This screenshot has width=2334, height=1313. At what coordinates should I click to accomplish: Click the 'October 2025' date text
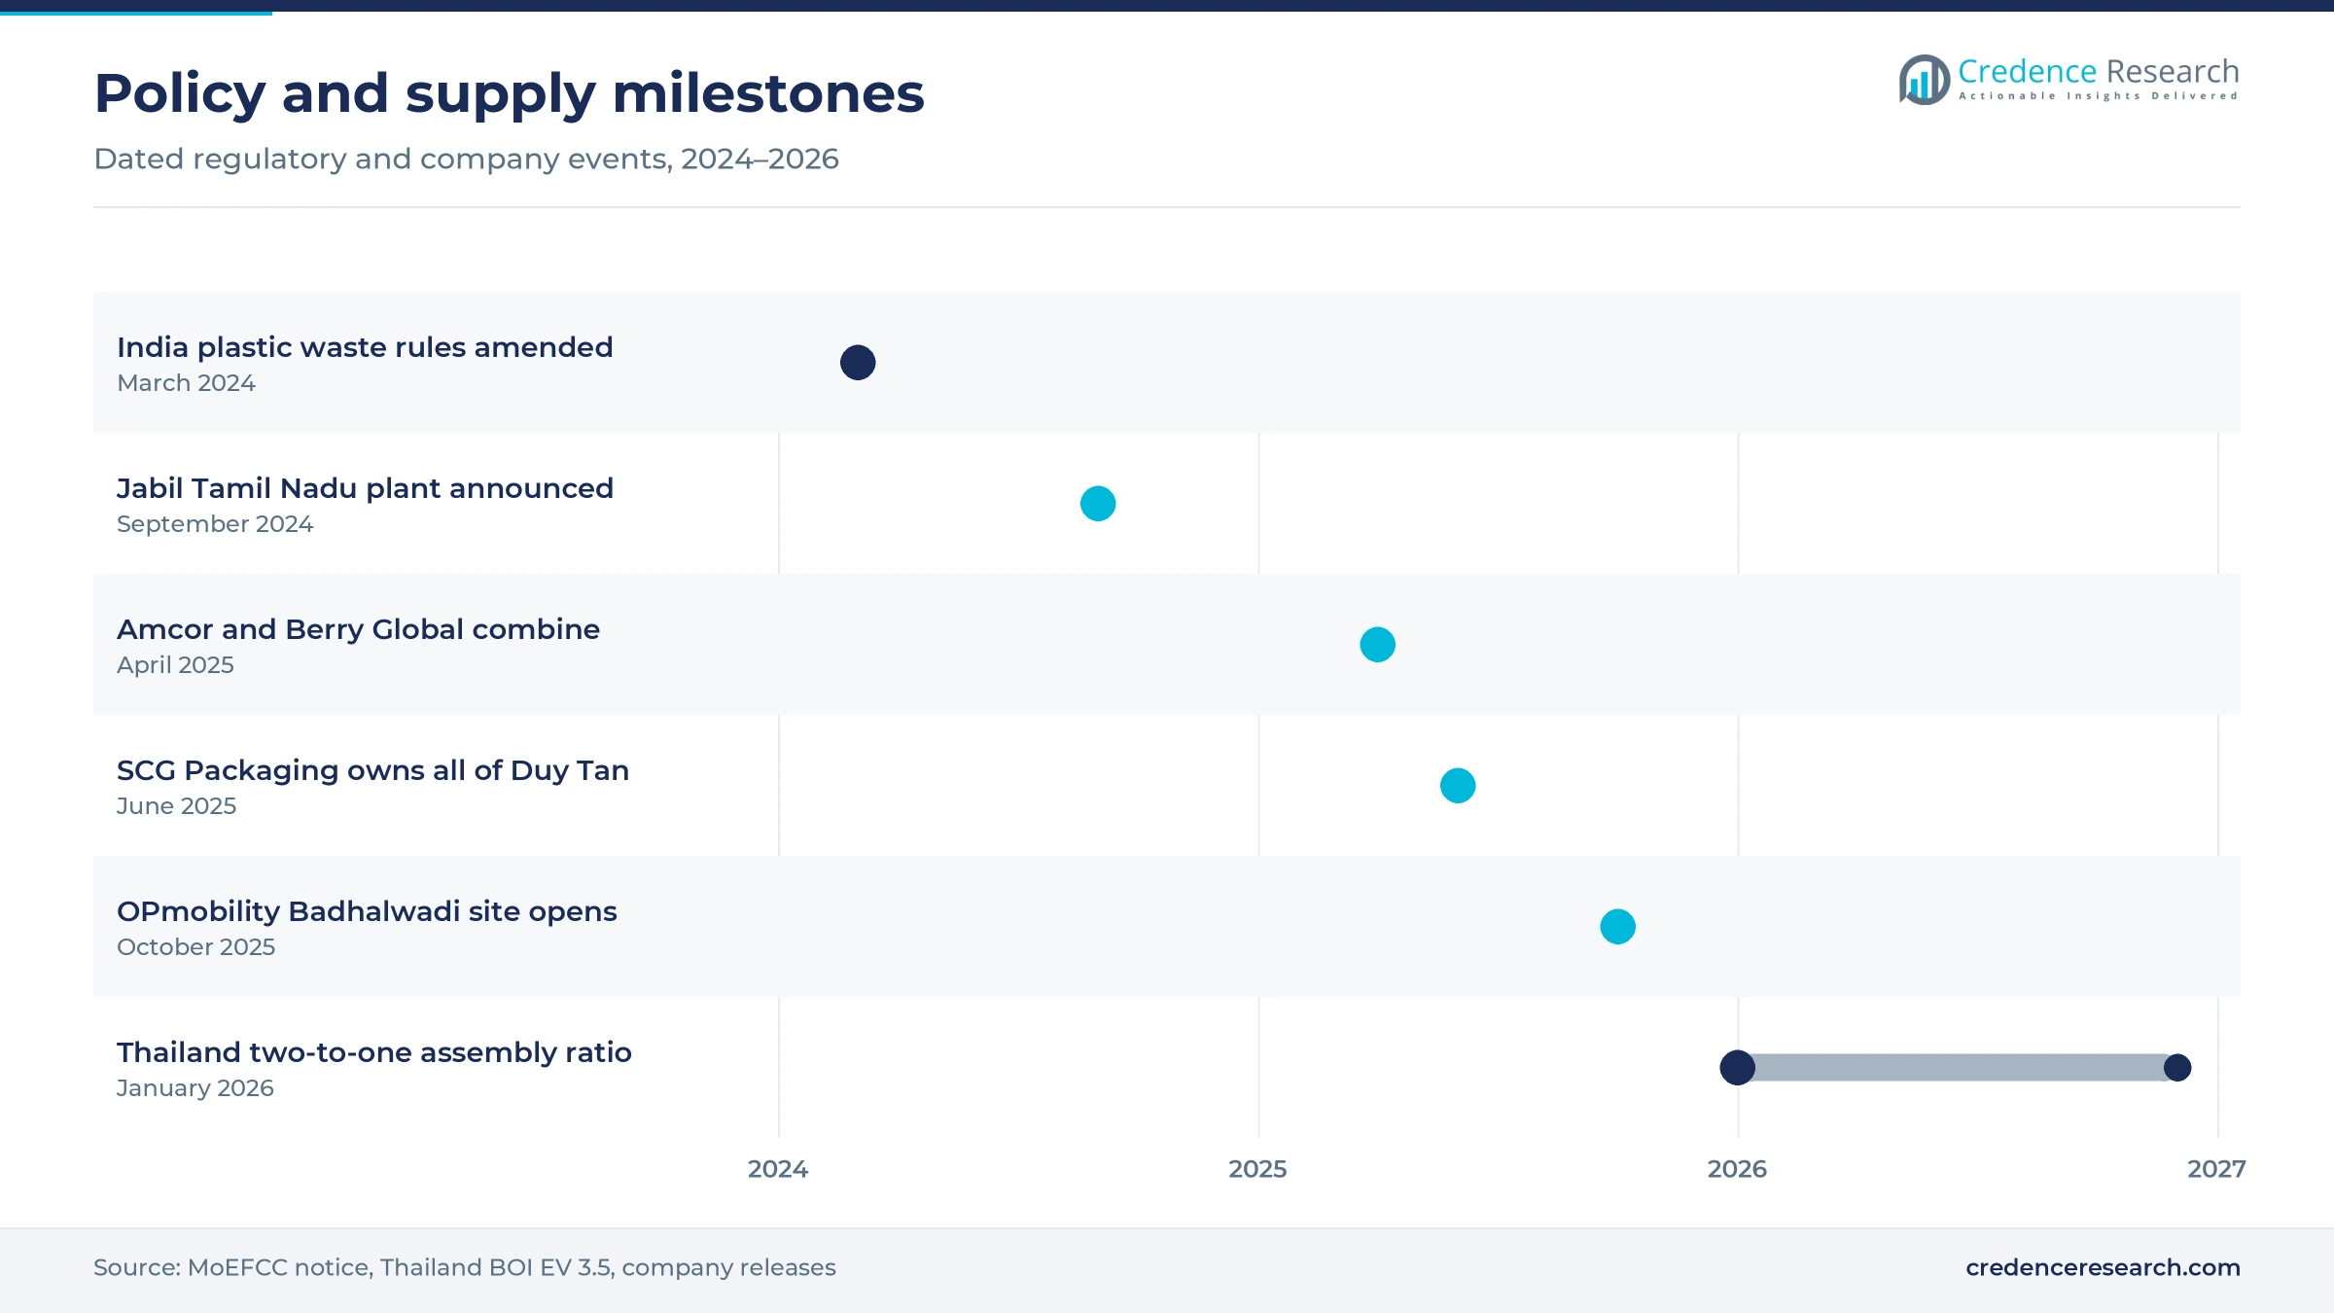point(195,947)
